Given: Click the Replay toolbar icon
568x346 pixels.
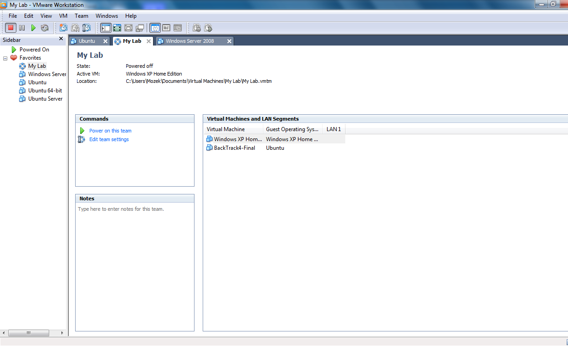Looking at the screenshot, I should point(208,28).
